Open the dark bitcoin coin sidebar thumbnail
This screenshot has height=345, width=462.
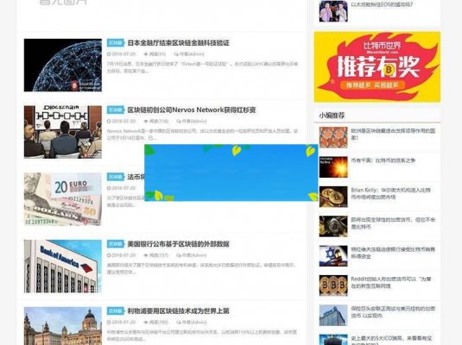(333, 226)
